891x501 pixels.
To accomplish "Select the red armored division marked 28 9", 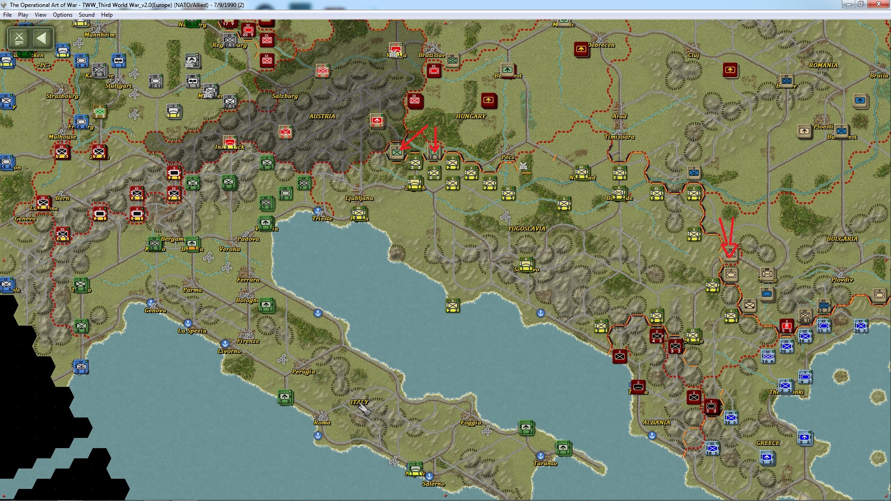I will click(x=248, y=30).
